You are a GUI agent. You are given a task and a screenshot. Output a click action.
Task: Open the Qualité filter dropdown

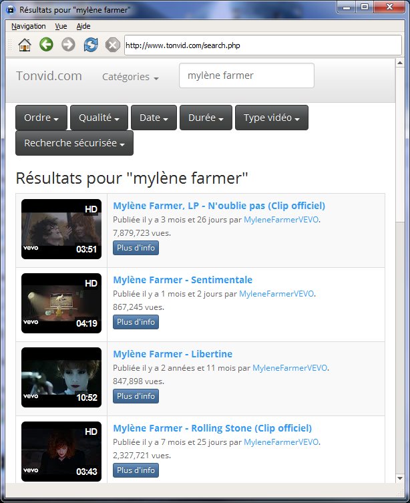pyautogui.click(x=99, y=118)
